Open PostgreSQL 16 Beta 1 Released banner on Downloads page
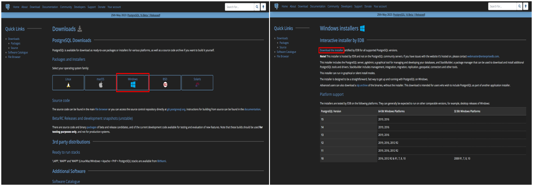 click(144, 15)
